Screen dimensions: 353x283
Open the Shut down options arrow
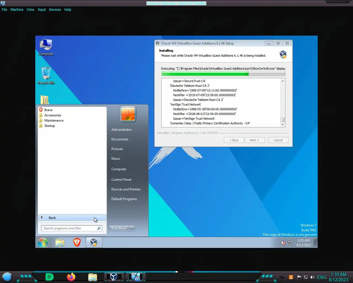coord(132,228)
